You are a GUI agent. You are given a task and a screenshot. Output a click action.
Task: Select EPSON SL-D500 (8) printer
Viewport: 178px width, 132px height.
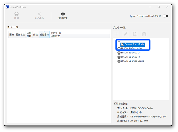pyautogui.click(x=131, y=57)
